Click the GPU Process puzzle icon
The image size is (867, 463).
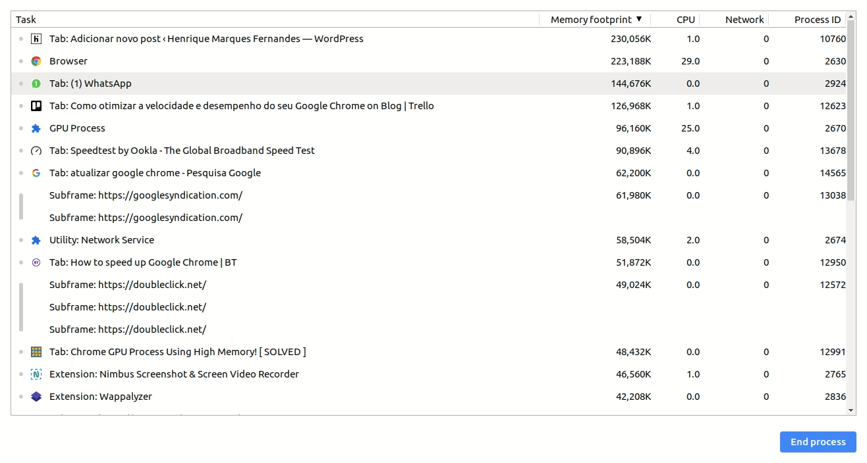pyautogui.click(x=36, y=128)
